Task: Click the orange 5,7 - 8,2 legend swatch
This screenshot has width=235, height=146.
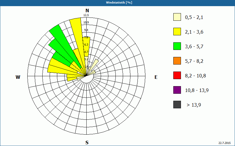Action: point(177,61)
